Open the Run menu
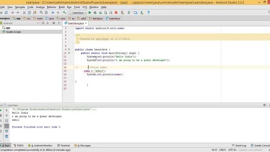The height and width of the screenshot is (152, 270). (69, 7)
